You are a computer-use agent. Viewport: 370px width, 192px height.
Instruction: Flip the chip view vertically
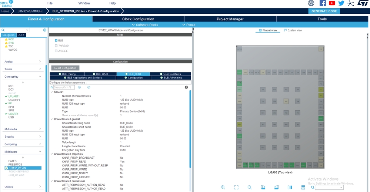[303, 187]
